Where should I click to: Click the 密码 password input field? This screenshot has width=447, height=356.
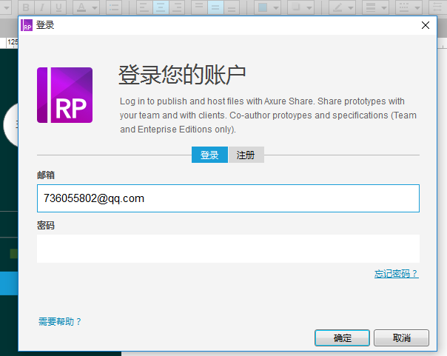(228, 249)
